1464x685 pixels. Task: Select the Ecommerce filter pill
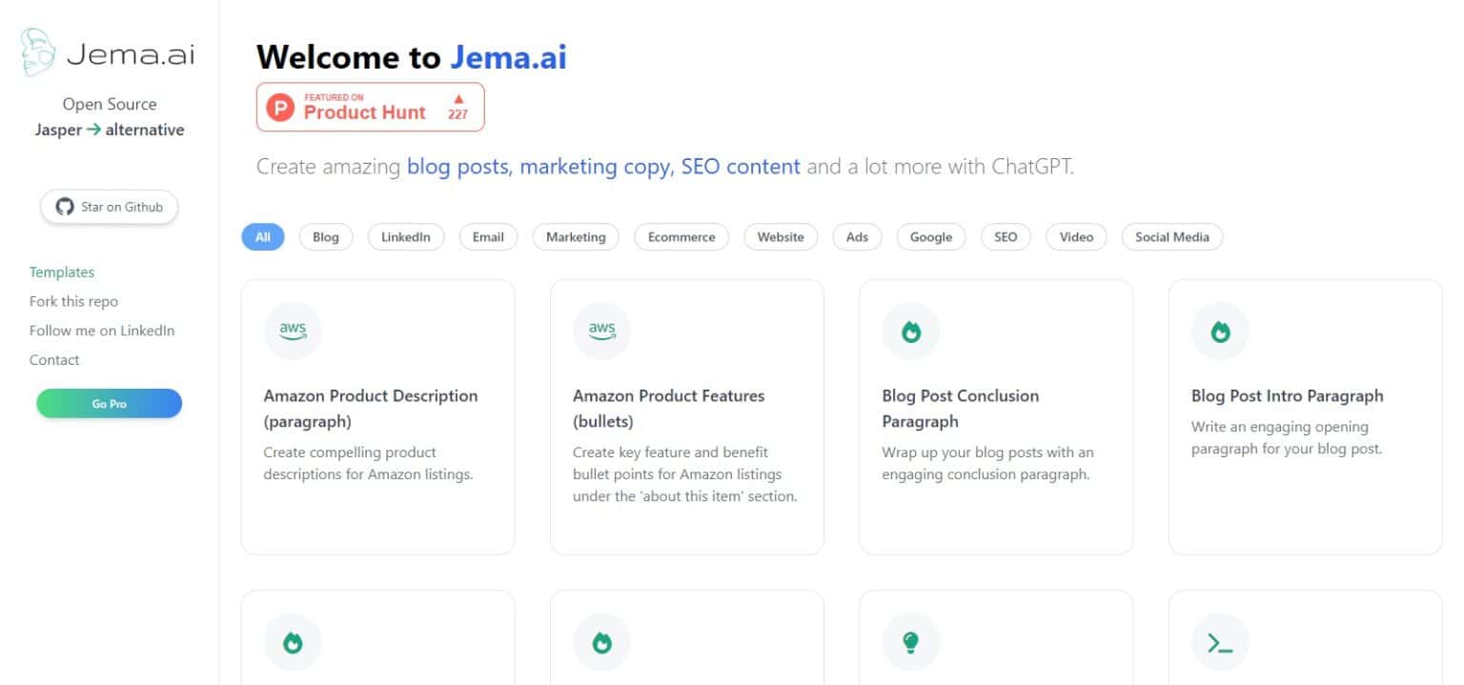coord(681,237)
